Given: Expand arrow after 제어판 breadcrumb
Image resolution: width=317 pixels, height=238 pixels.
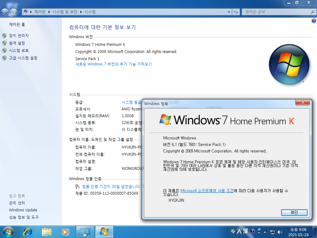Looking at the screenshot, I should point(49,12).
